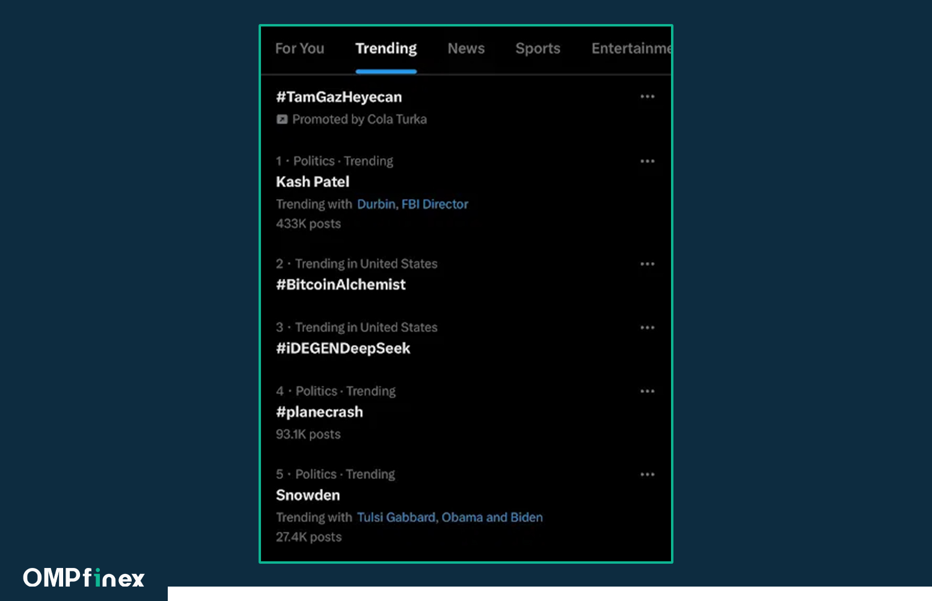The image size is (932, 601).
Task: Click the promoted icon beside Cola Turka
Action: [282, 120]
